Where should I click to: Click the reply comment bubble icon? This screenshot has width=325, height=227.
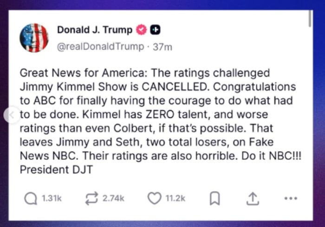[x=31, y=198]
